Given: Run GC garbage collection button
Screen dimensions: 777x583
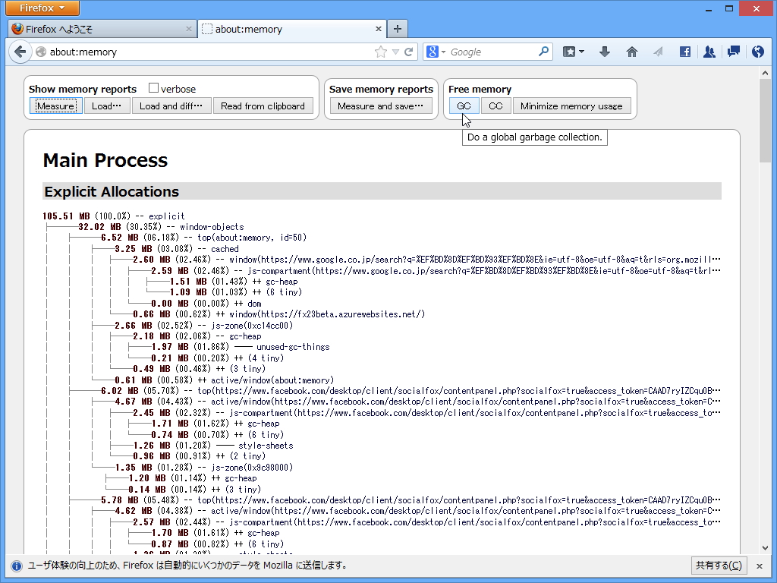Looking at the screenshot, I should point(464,106).
